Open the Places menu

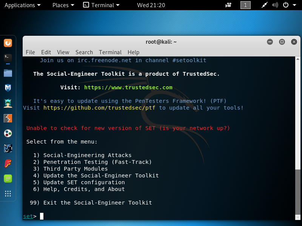click(x=63, y=5)
